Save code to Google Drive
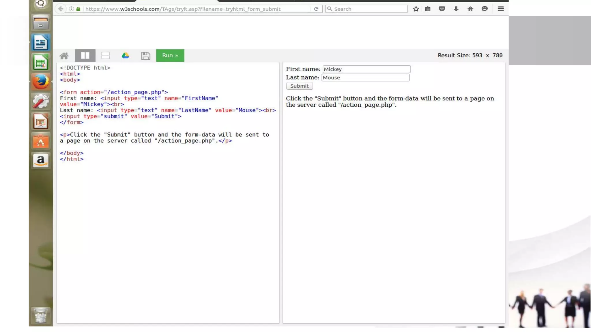 coord(125,56)
